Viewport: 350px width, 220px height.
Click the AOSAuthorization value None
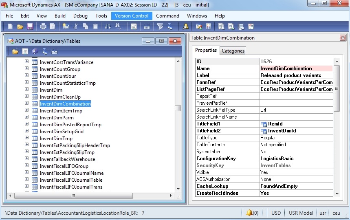coord(266,179)
